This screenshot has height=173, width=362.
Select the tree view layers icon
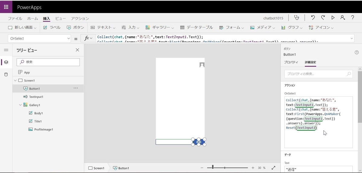coord(6,62)
